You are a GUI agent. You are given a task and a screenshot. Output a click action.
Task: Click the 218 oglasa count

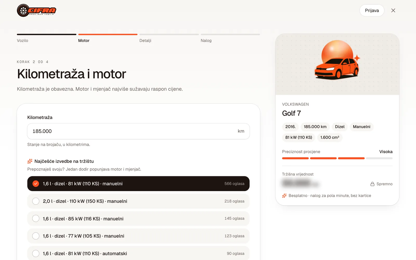coord(234,201)
